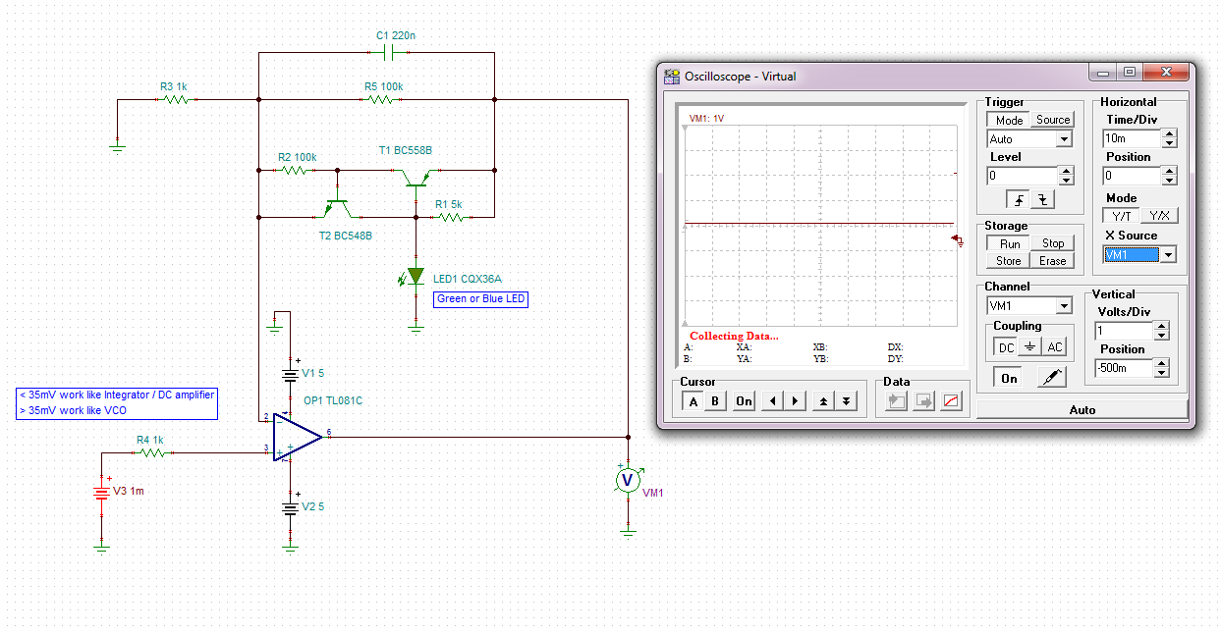The image size is (1221, 633).
Task: Click the Data curve export icon
Action: point(951,400)
